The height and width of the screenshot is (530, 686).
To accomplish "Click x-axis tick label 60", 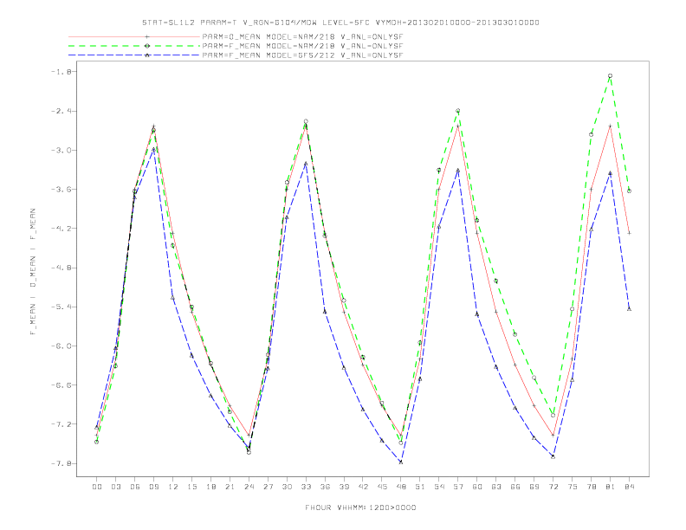I will [477, 487].
